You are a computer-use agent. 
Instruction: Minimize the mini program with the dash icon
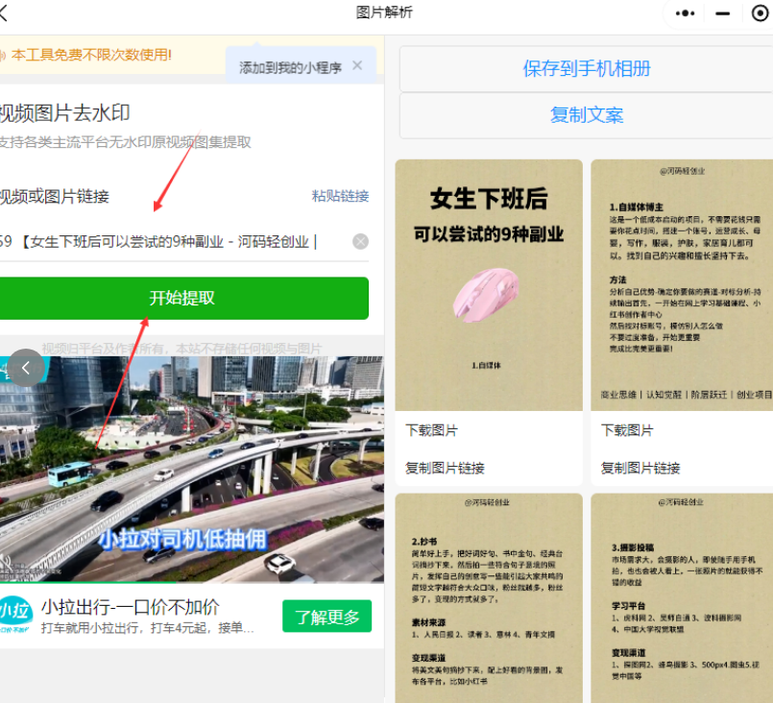[x=724, y=13]
